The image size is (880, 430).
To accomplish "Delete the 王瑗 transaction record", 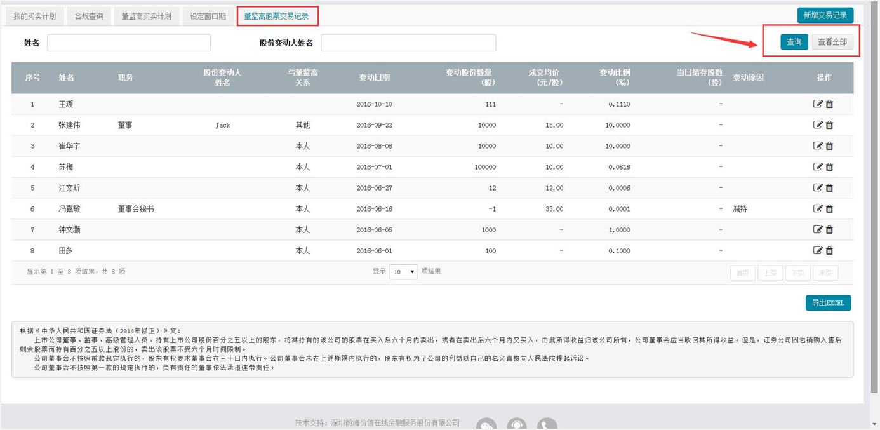I will pyautogui.click(x=829, y=104).
